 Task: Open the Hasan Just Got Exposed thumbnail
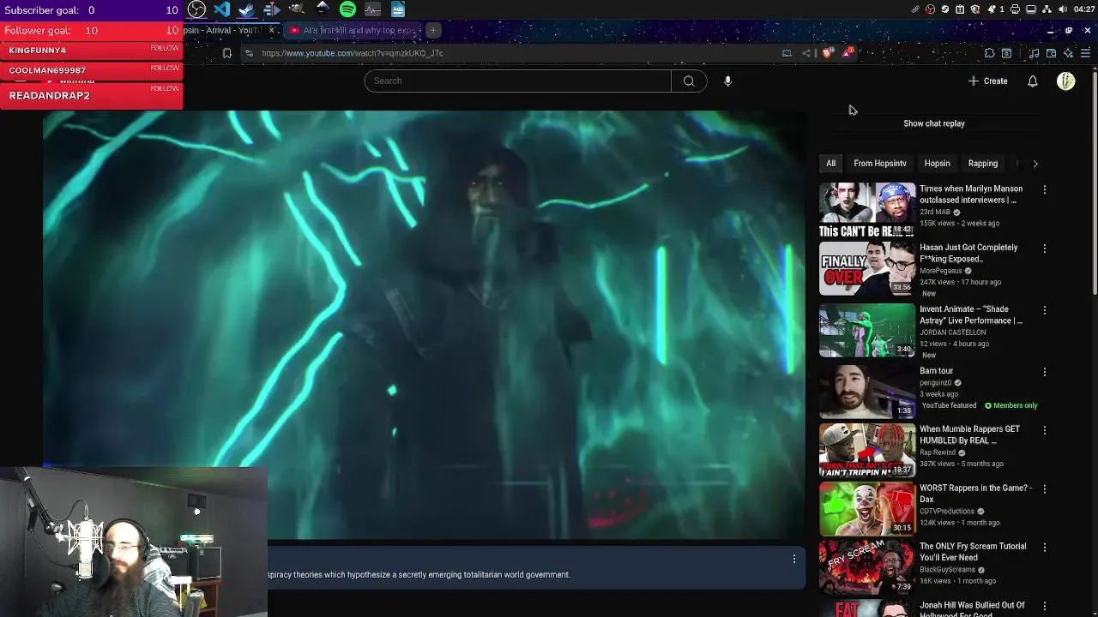click(867, 268)
